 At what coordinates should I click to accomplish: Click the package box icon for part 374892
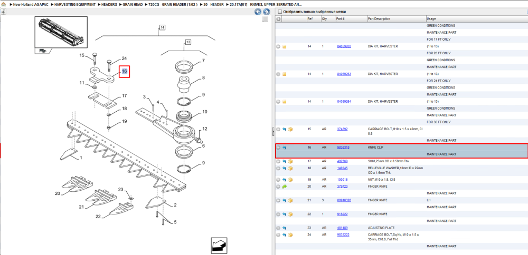point(290,129)
